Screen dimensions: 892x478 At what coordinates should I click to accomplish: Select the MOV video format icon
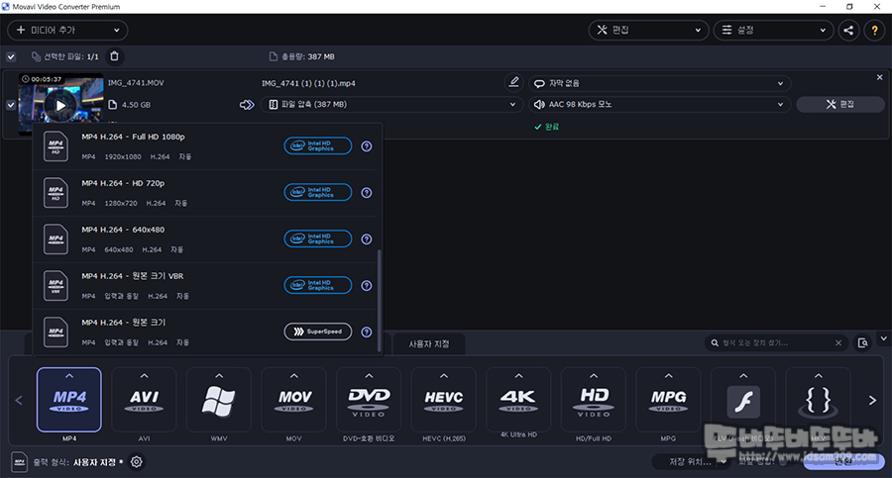click(293, 400)
